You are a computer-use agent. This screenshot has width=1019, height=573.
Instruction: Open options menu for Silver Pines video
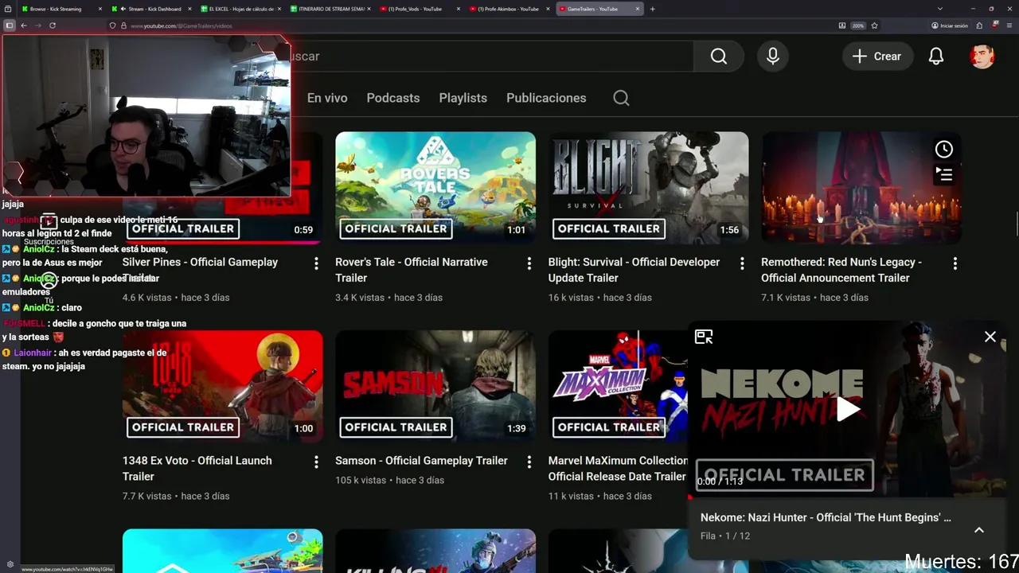(x=316, y=263)
